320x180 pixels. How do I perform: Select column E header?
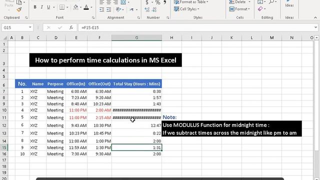pos(76,38)
